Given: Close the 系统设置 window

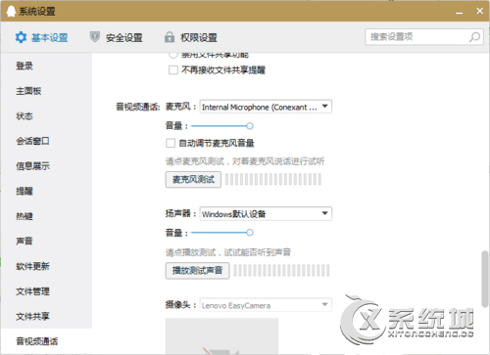Looking at the screenshot, I should point(479,11).
